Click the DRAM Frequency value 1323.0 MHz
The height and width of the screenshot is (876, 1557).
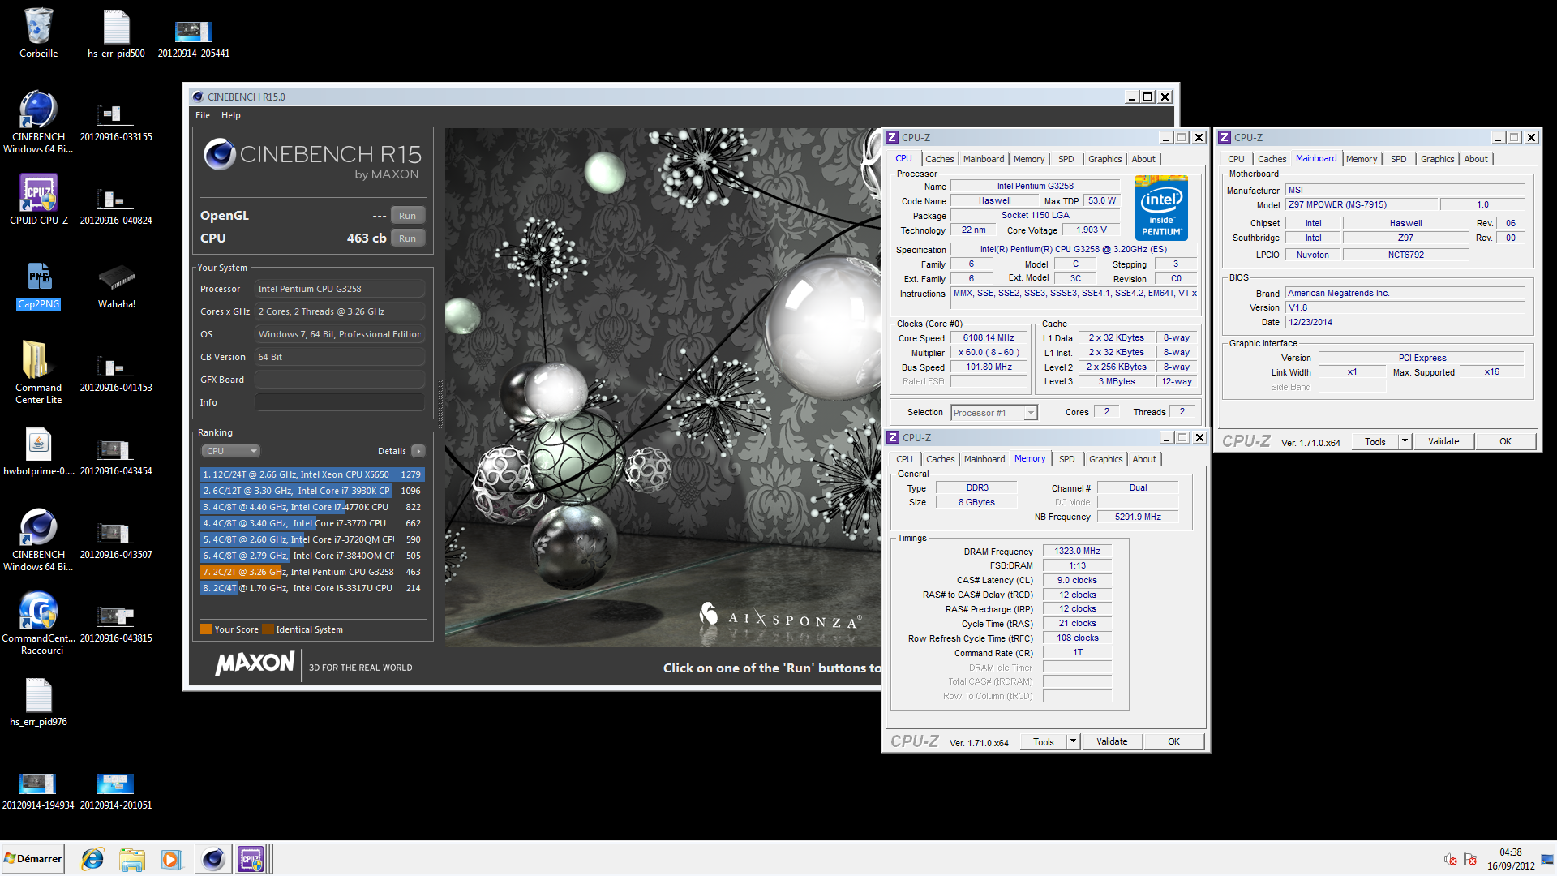coord(1077,552)
